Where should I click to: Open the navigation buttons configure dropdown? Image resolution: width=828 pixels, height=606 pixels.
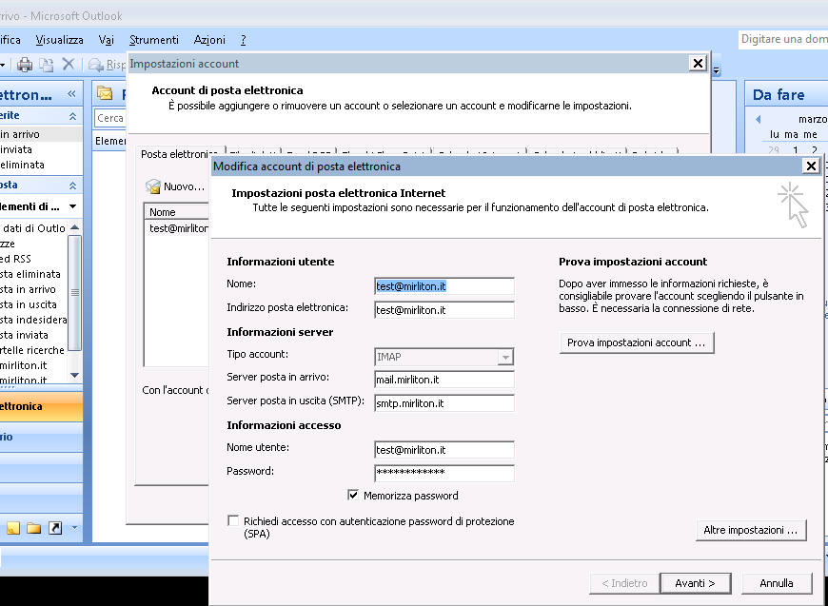click(x=74, y=527)
